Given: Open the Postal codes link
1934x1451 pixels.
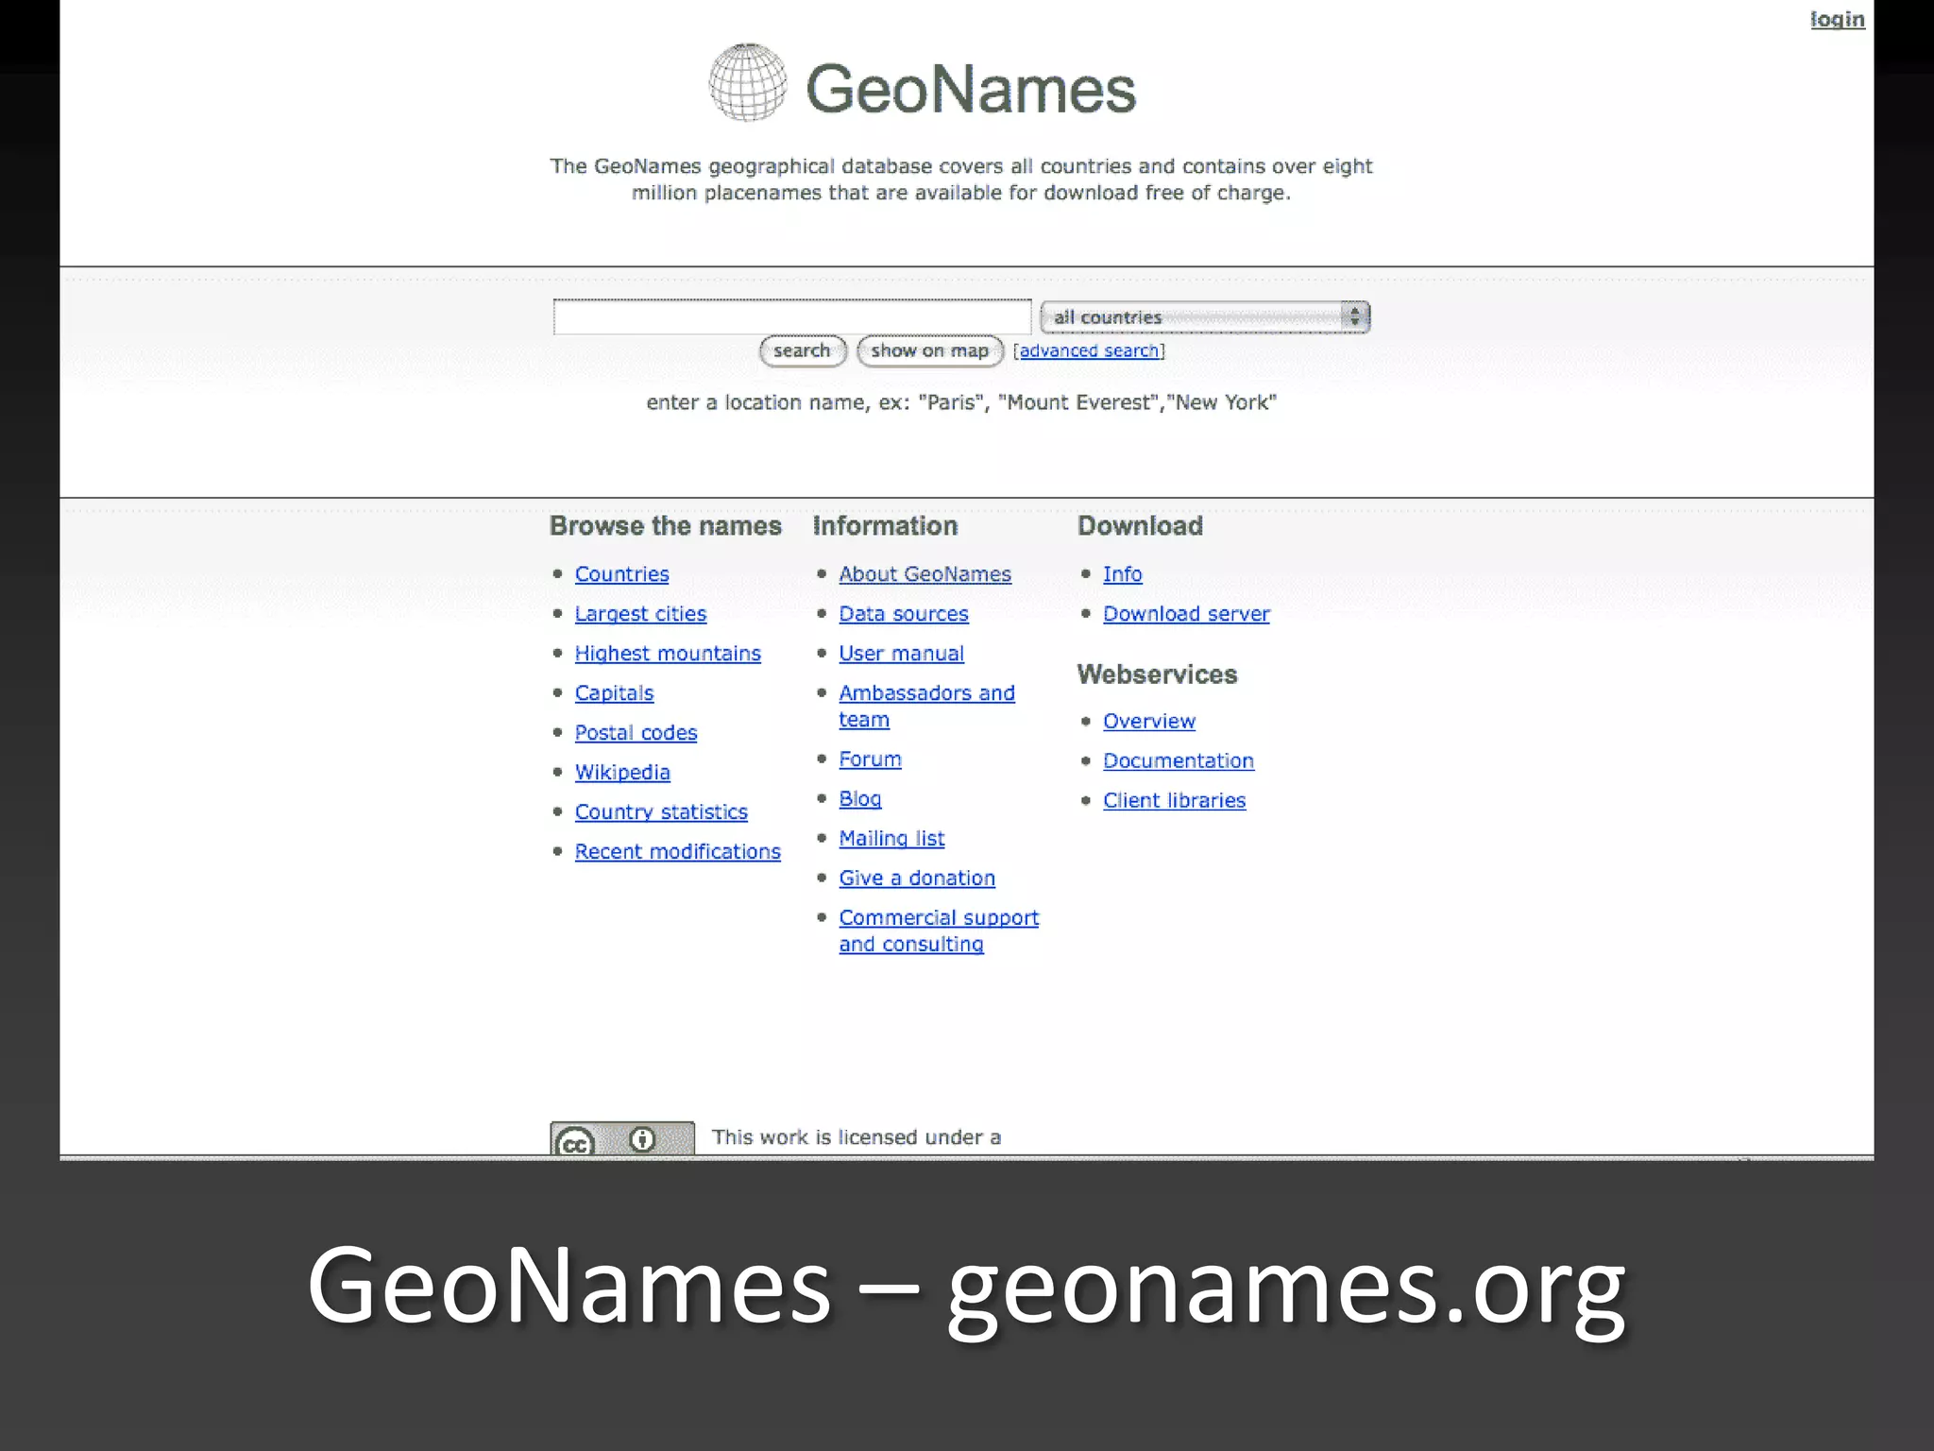Looking at the screenshot, I should [x=636, y=733].
